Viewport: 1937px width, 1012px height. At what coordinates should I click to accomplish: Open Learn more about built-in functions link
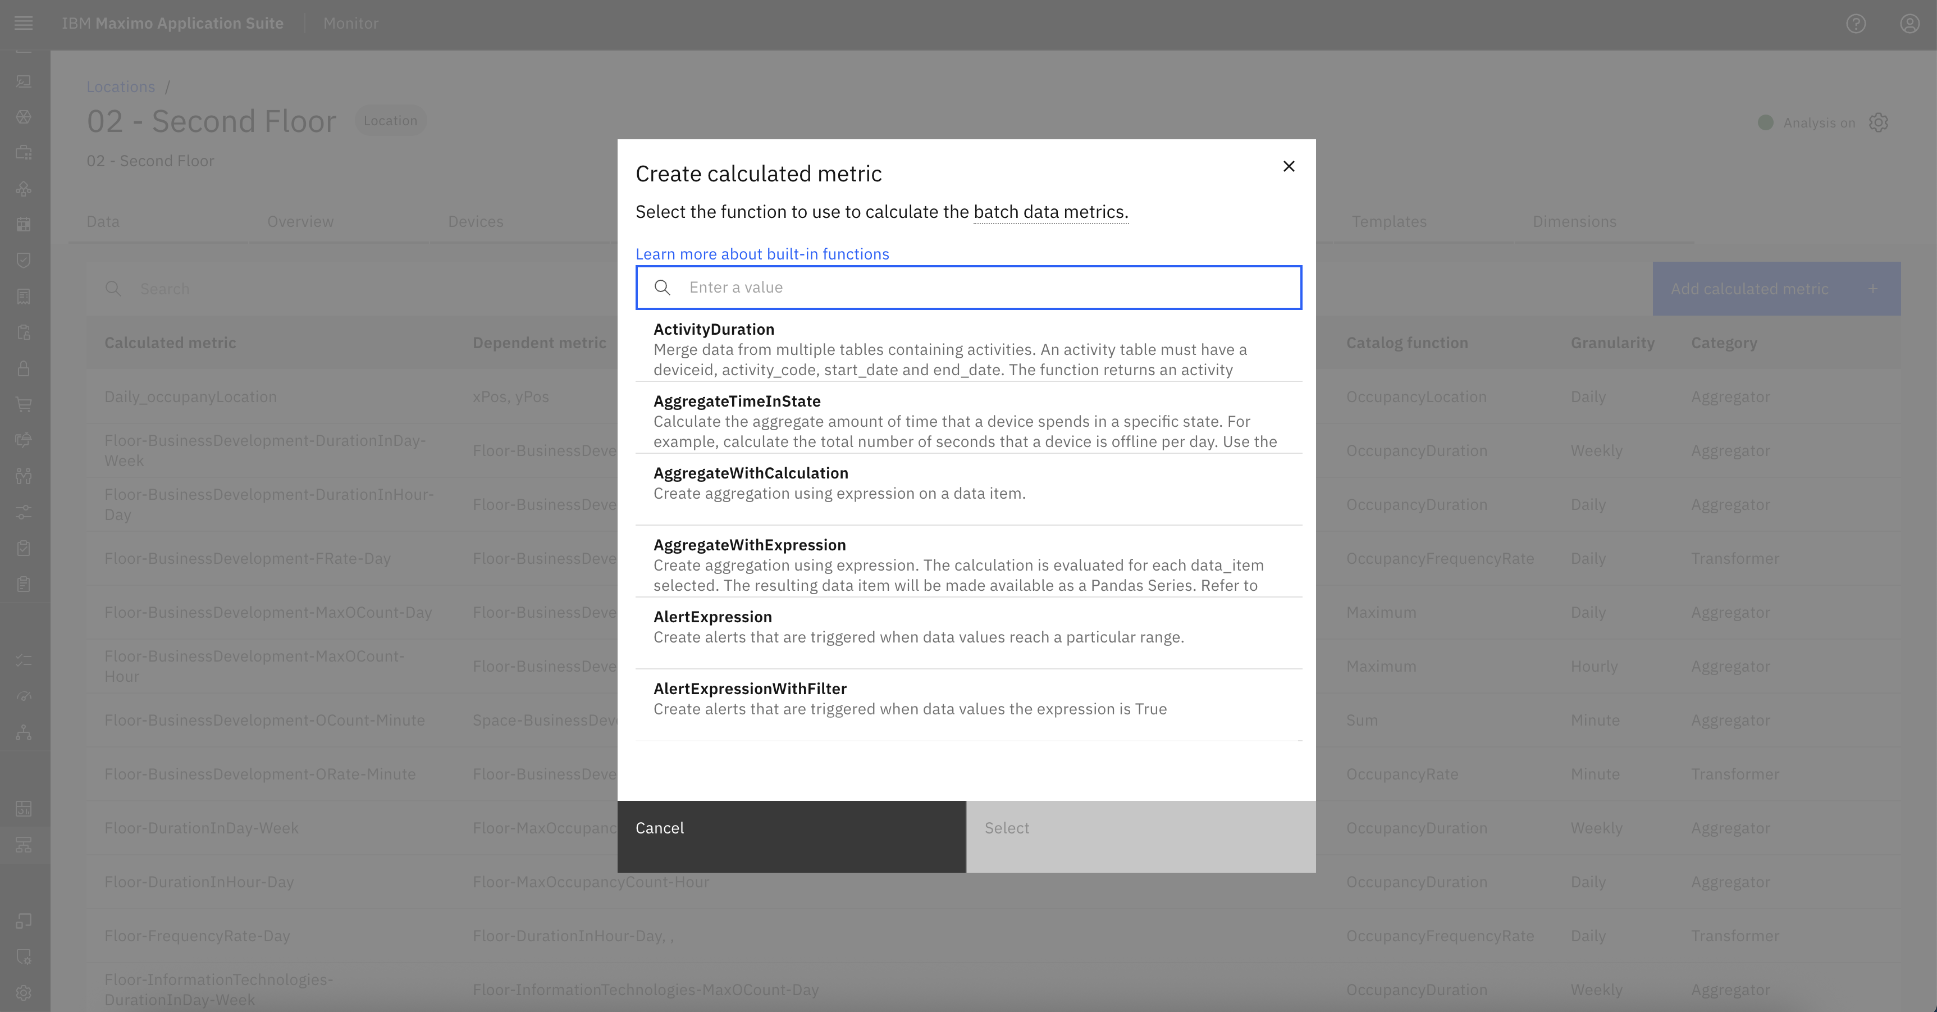tap(762, 254)
